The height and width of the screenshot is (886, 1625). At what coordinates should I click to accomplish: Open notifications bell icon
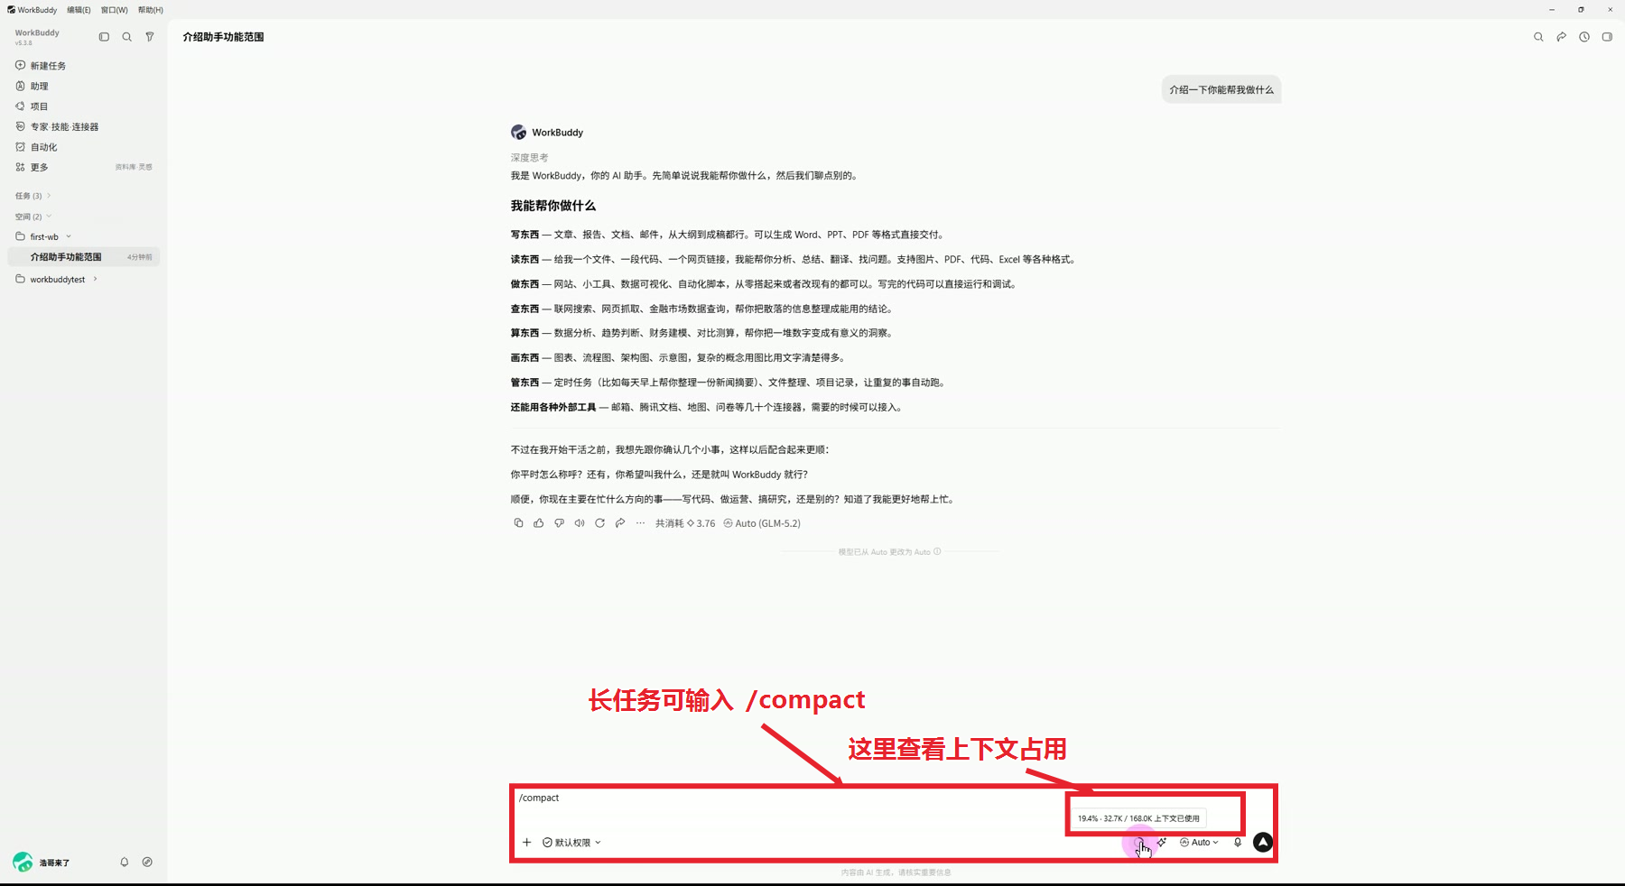(x=125, y=863)
